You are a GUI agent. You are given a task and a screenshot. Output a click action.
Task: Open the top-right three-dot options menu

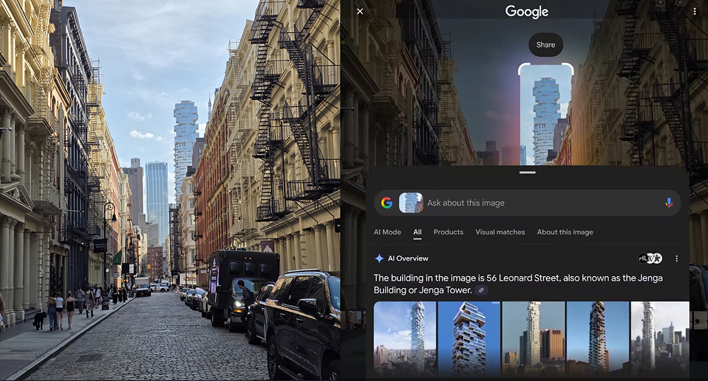695,11
